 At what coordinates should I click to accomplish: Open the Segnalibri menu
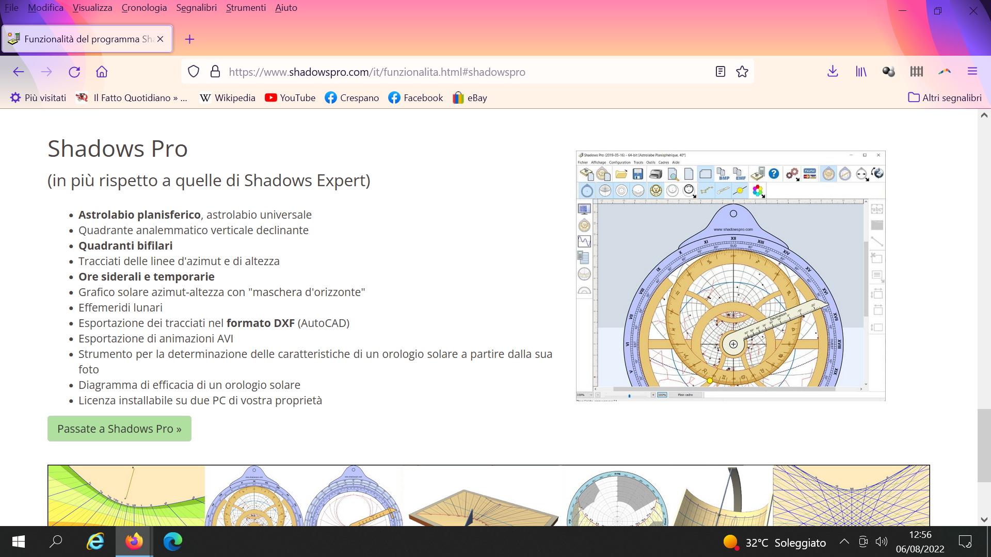(196, 8)
